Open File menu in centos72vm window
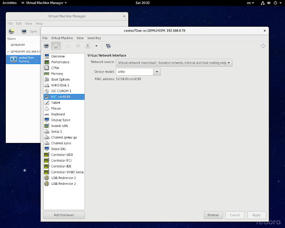The width and height of the screenshot is (285, 228). pos(45,38)
